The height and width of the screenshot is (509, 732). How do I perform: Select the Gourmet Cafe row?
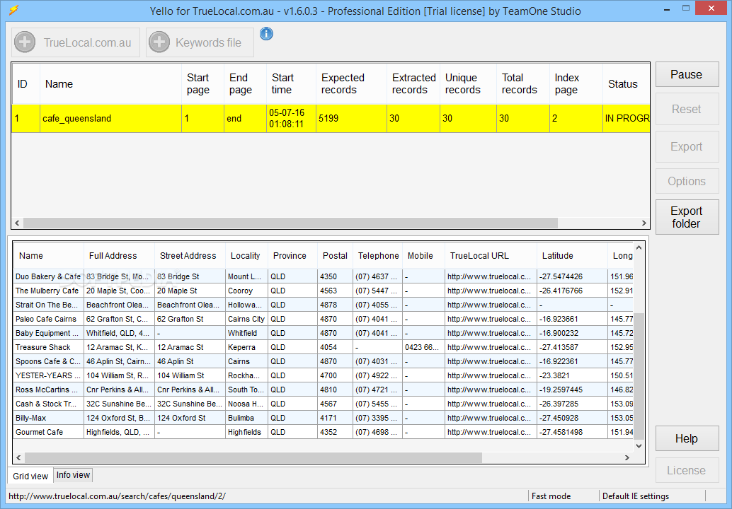(x=323, y=432)
